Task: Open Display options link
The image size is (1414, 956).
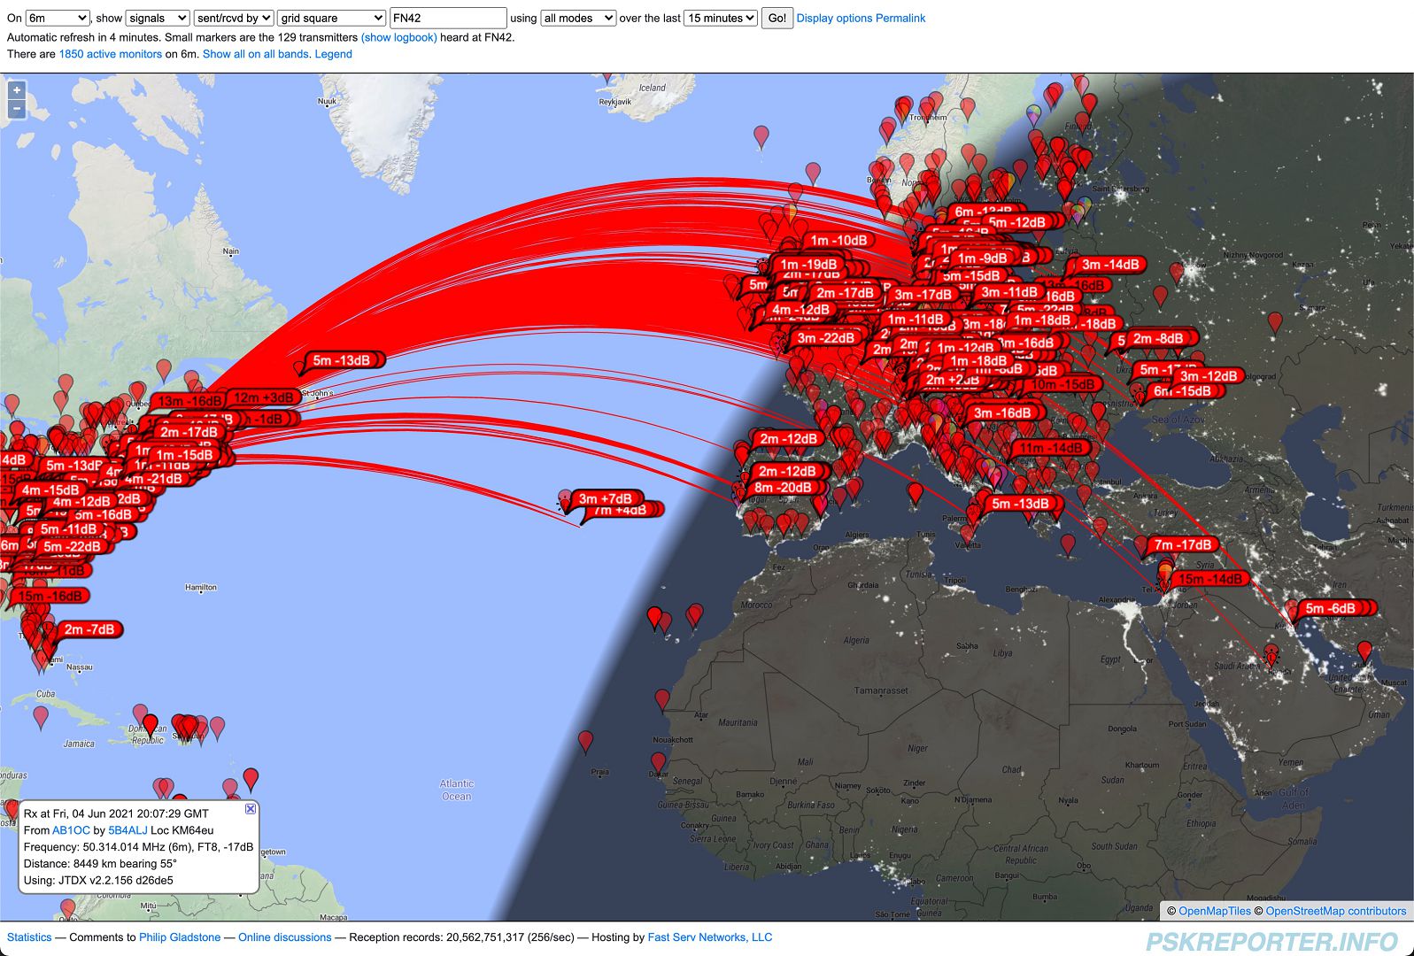Action: point(834,18)
